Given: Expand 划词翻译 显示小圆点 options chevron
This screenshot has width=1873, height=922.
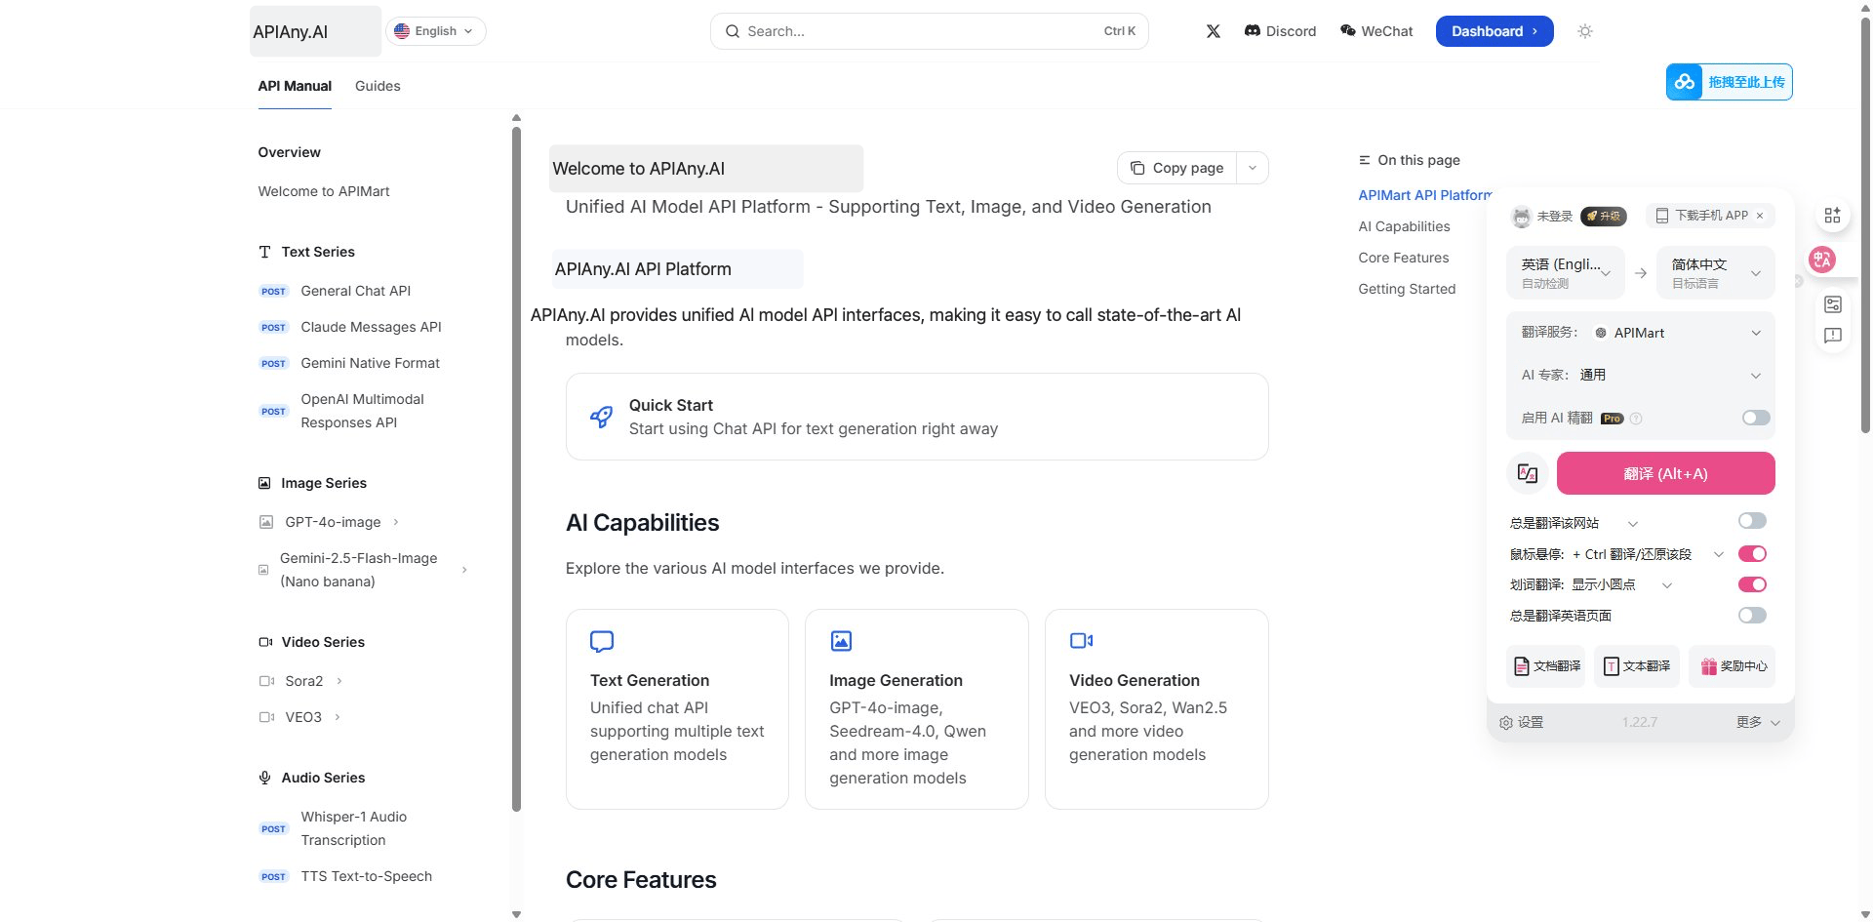Looking at the screenshot, I should click(x=1667, y=585).
